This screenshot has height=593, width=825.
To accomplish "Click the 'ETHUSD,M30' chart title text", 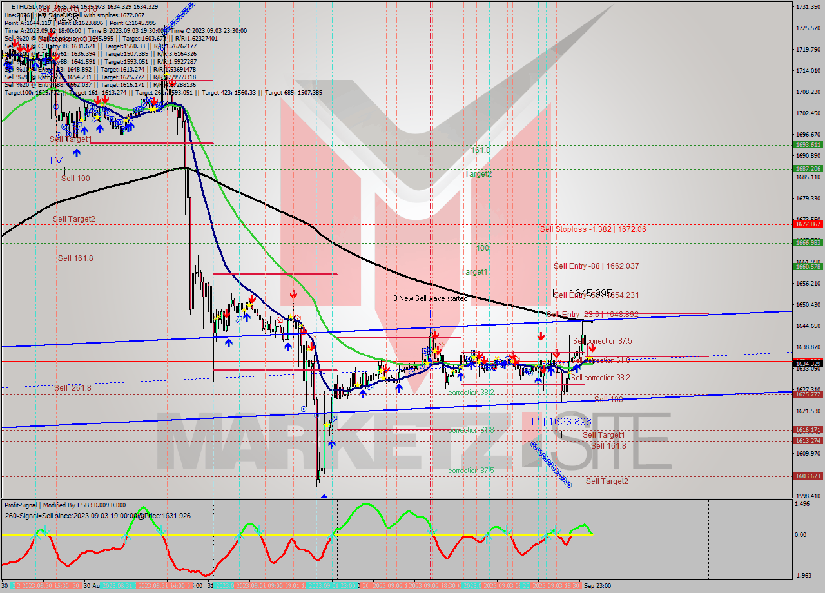I will (30, 6).
